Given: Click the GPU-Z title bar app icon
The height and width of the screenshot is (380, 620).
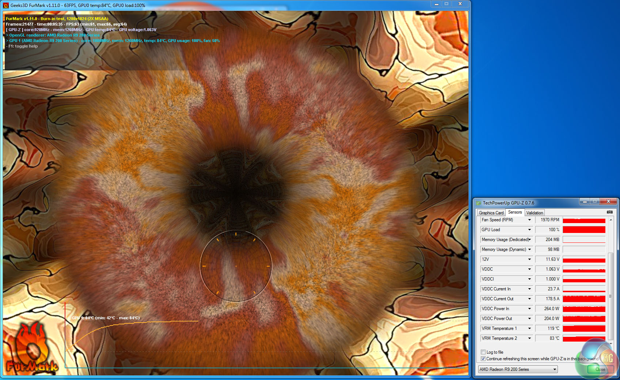Looking at the screenshot, I should (478, 203).
